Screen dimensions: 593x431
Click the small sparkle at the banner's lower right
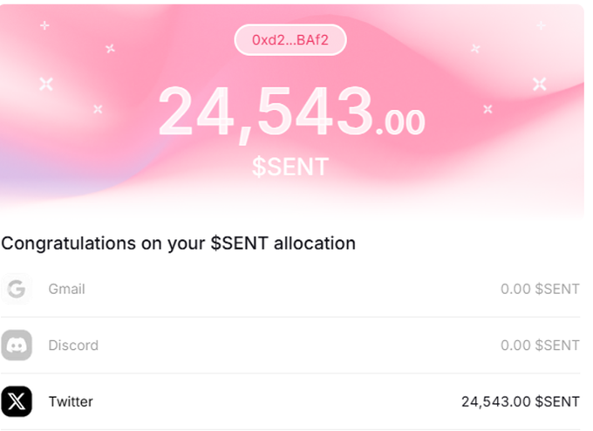(487, 109)
